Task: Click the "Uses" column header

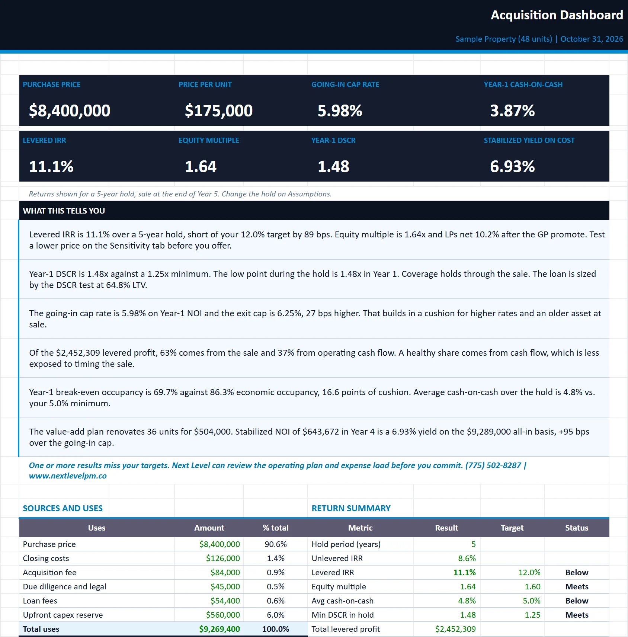Action: click(97, 528)
